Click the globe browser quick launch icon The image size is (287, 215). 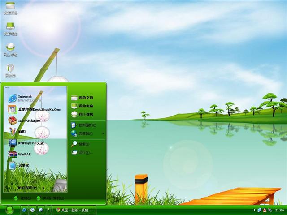[x=32, y=210]
